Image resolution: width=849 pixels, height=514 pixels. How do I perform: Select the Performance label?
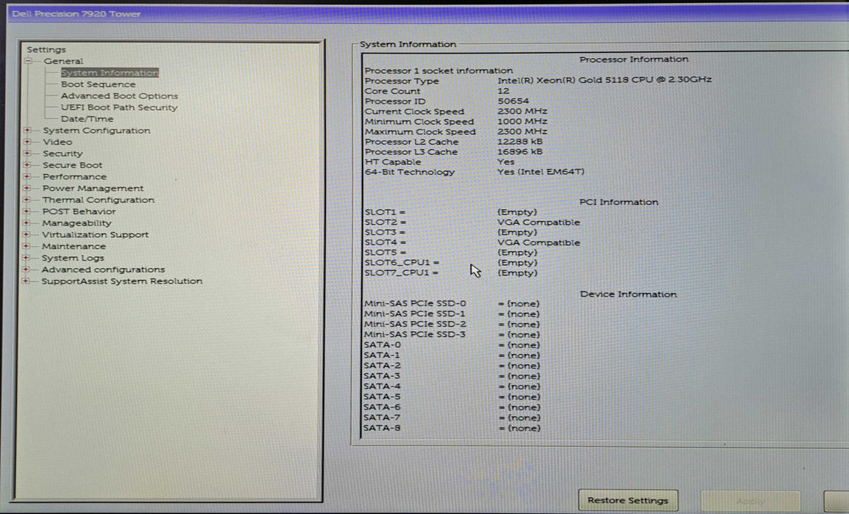[x=74, y=177]
